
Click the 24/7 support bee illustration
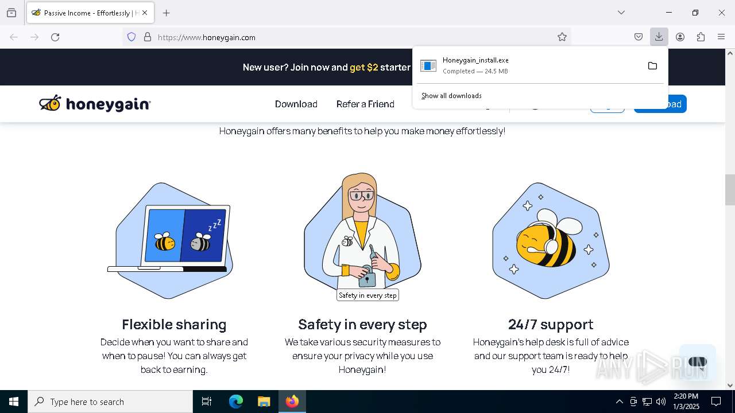pos(551,240)
